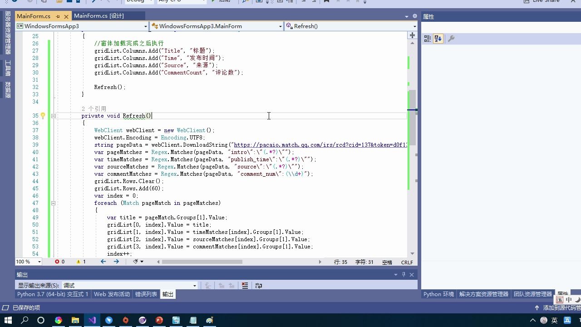Collapse the foreach block at line 47
Image resolution: width=581 pixels, height=327 pixels.
tap(53, 203)
